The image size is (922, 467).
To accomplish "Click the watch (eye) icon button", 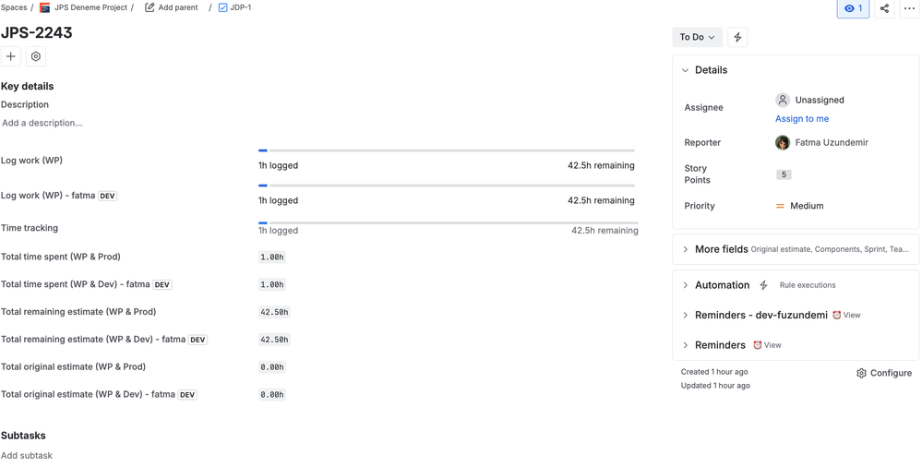I will click(x=853, y=8).
